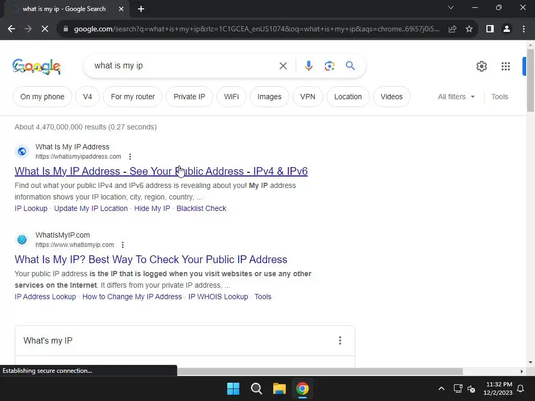Open the Windows Start menu
Screen dimensions: 535x401
click(234, 388)
